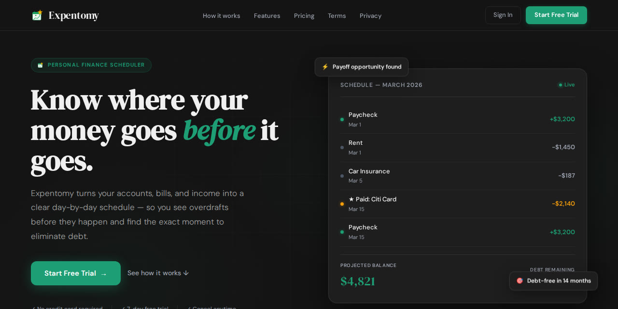Click the Debt-free in 14 months text
The height and width of the screenshot is (309, 618).
(x=559, y=281)
